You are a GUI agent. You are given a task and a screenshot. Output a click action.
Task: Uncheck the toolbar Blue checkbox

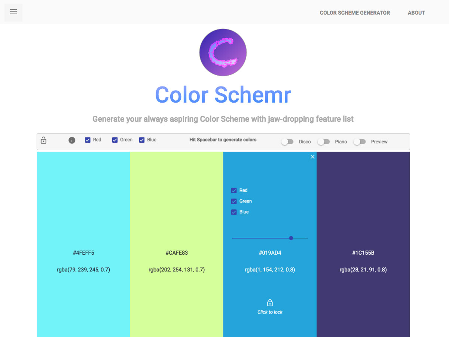pyautogui.click(x=142, y=140)
